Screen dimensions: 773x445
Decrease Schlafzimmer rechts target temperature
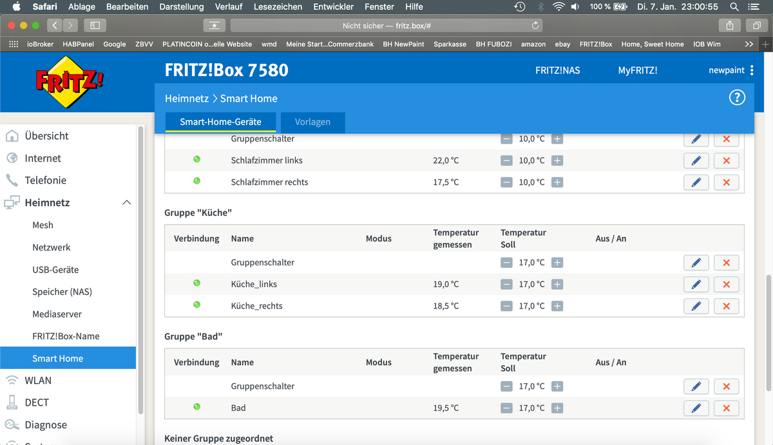[x=507, y=182]
